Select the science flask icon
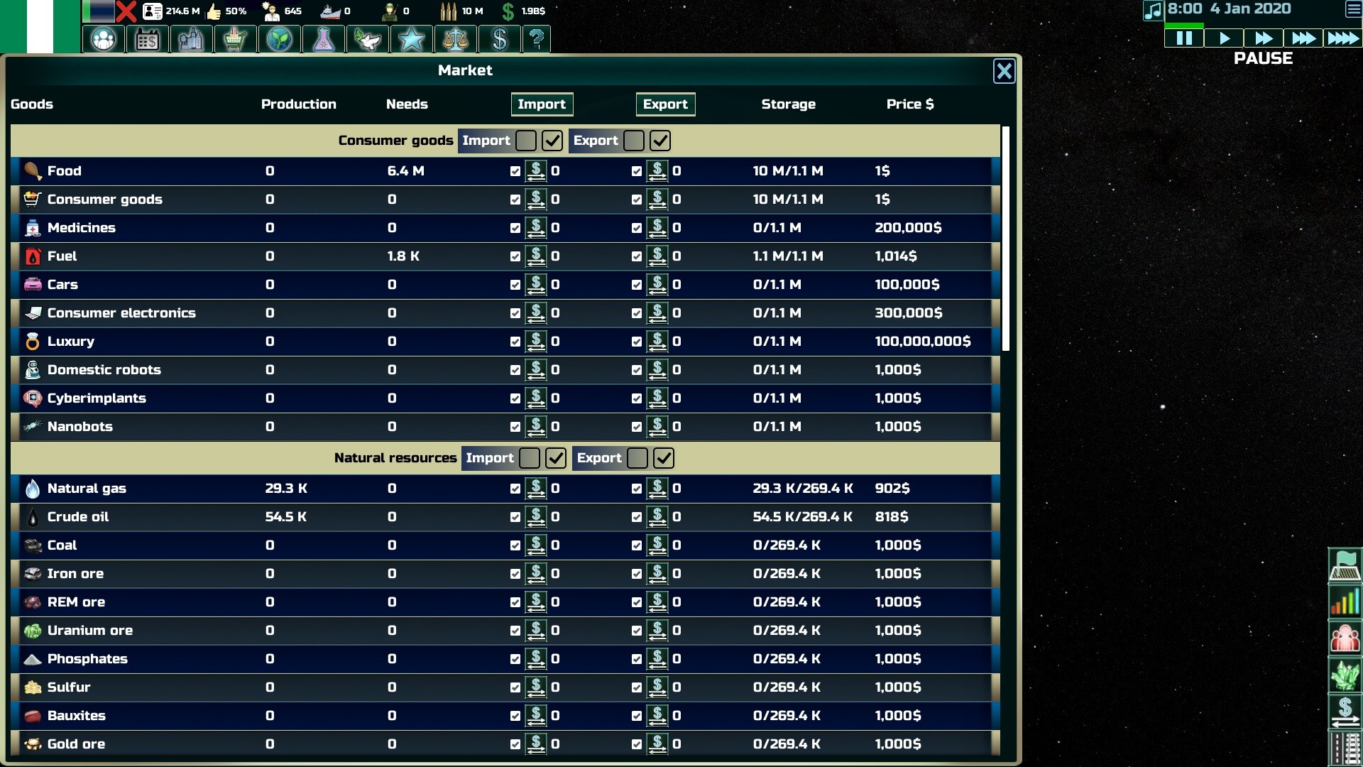Image resolution: width=1363 pixels, height=767 pixels. point(324,40)
